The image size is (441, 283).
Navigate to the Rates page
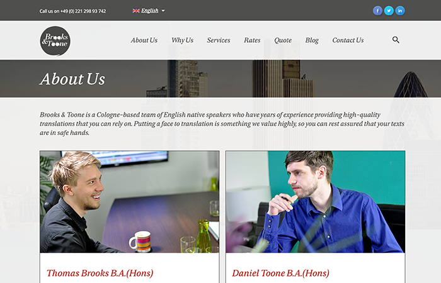tap(252, 40)
